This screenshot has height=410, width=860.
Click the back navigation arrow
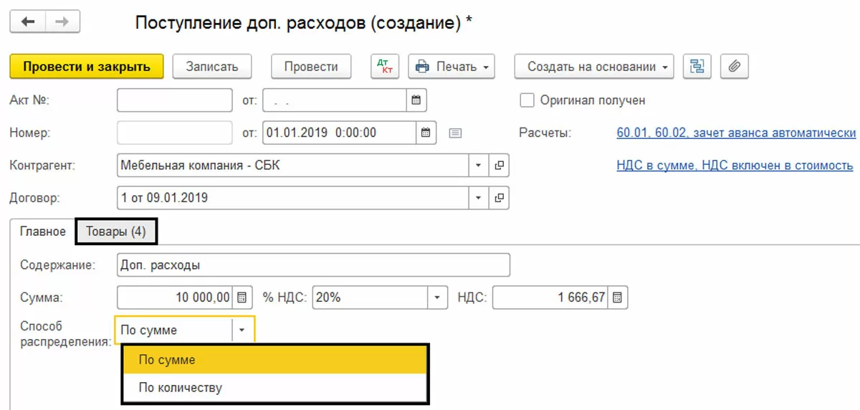click(29, 22)
